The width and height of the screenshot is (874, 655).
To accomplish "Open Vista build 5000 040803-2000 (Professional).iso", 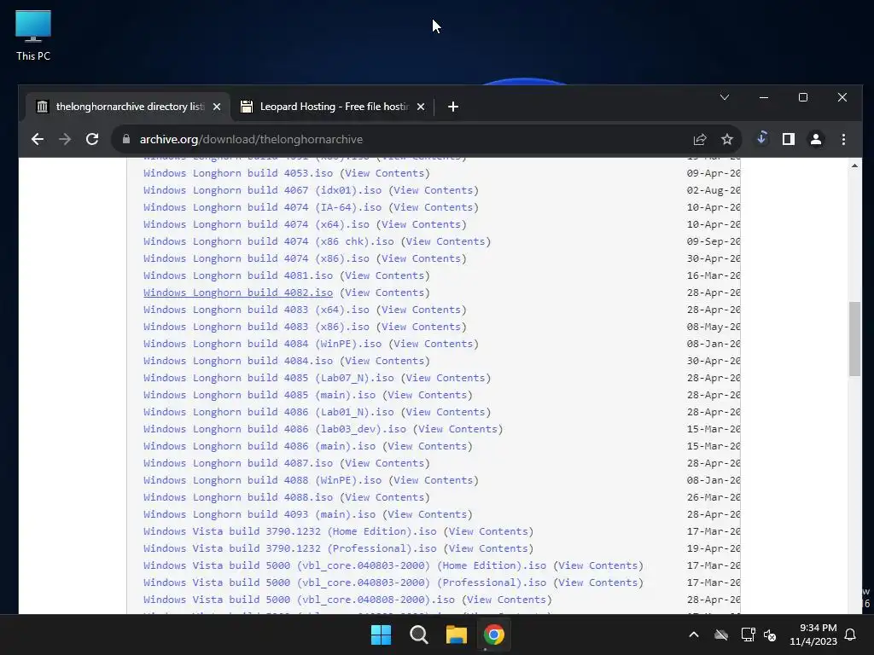I will (345, 583).
